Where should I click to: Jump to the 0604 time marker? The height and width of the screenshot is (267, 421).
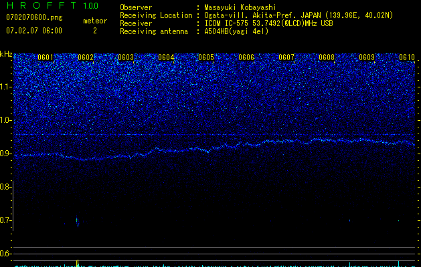166,57
